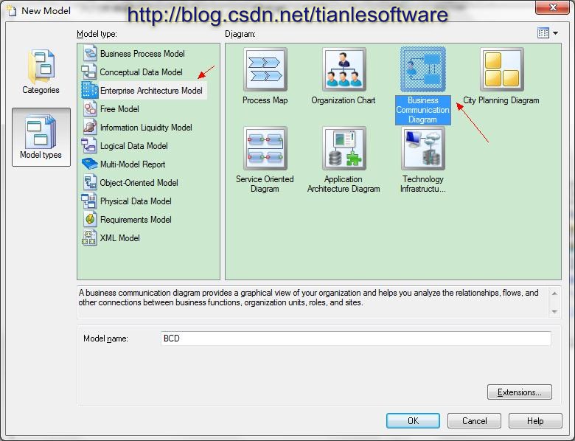Open the Extensions dialog
The image size is (575, 441).
(520, 392)
